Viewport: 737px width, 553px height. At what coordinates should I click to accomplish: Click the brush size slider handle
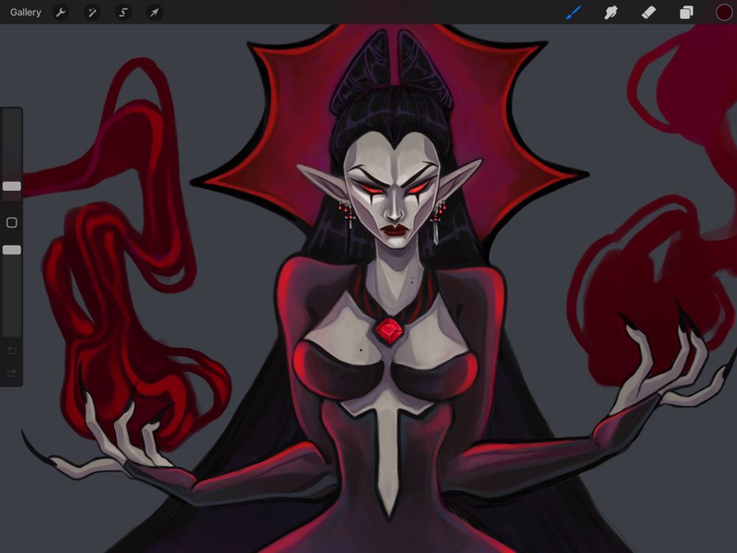(12, 187)
